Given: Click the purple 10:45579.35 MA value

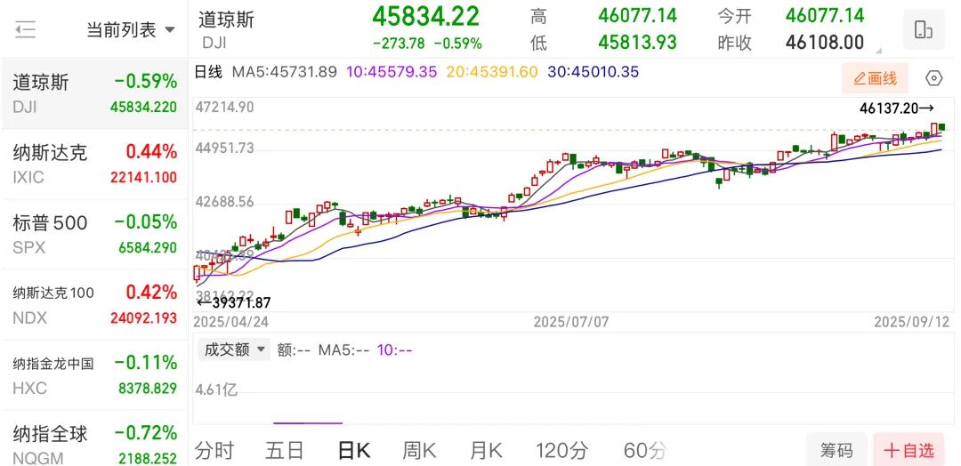Looking at the screenshot, I should click(392, 72).
